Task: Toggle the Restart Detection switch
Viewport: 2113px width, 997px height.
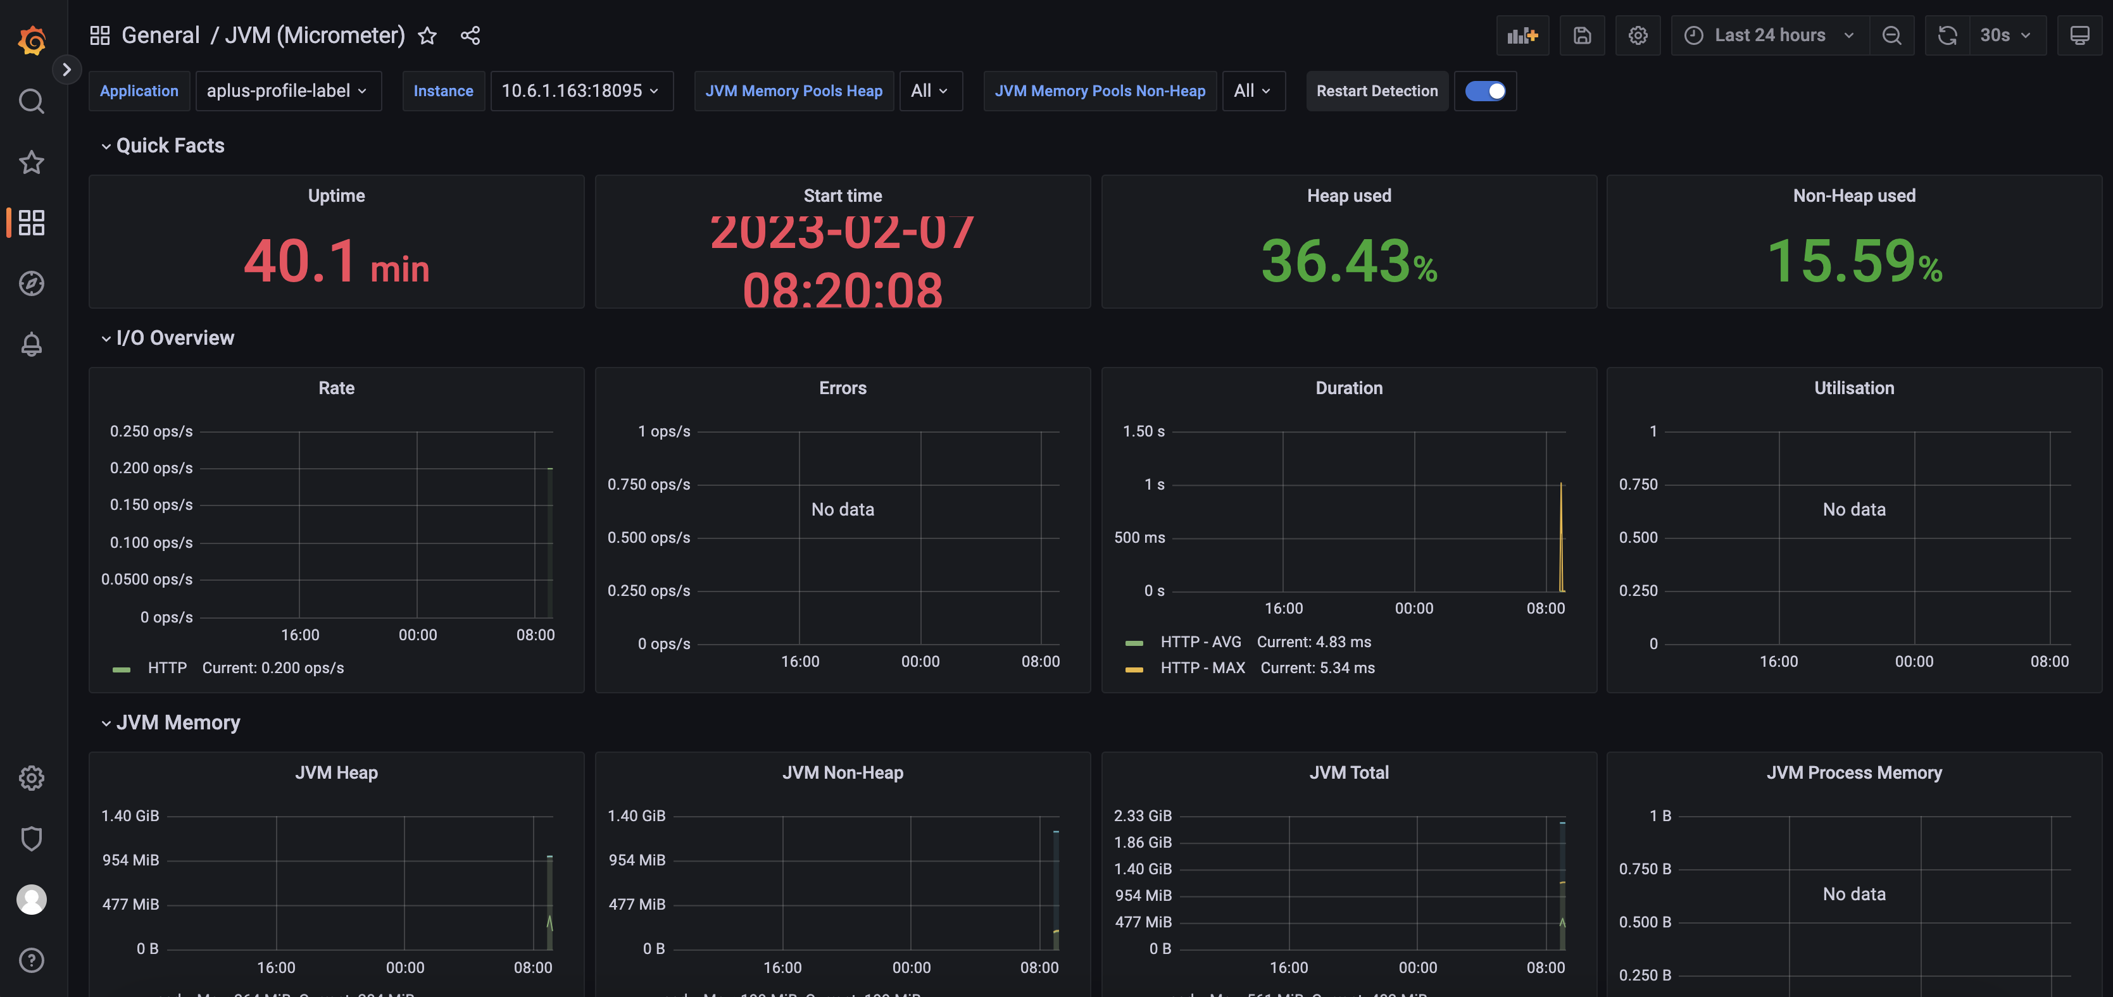Action: 1486,91
